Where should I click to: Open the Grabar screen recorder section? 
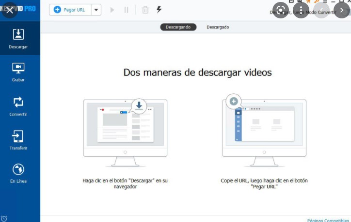click(x=18, y=73)
